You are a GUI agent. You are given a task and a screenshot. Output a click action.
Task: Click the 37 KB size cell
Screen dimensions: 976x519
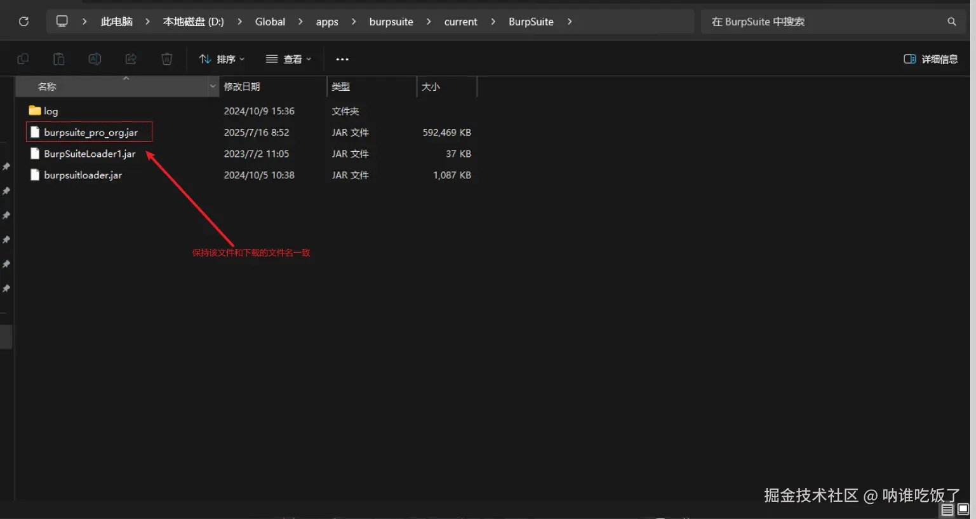458,154
